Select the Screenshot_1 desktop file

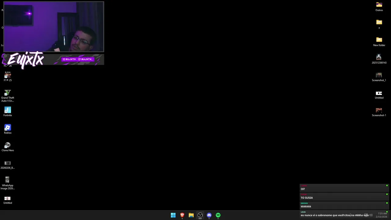[x=379, y=77]
